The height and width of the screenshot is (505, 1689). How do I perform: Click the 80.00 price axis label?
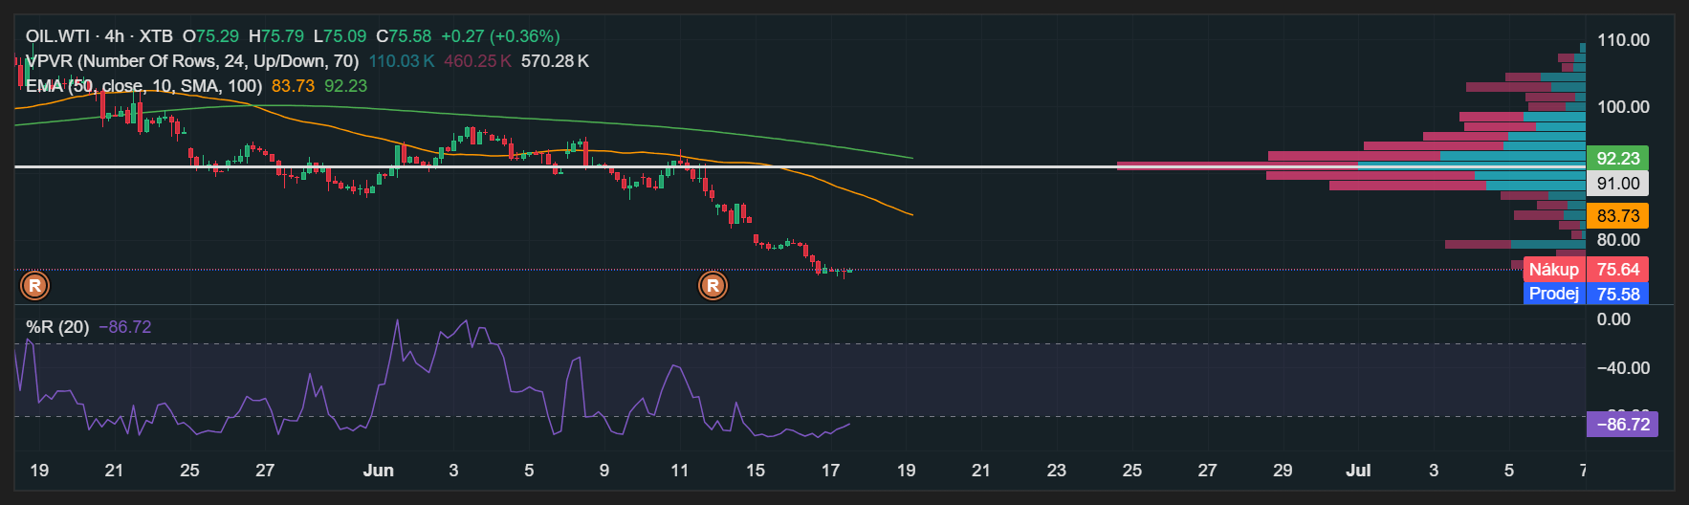coord(1618,240)
